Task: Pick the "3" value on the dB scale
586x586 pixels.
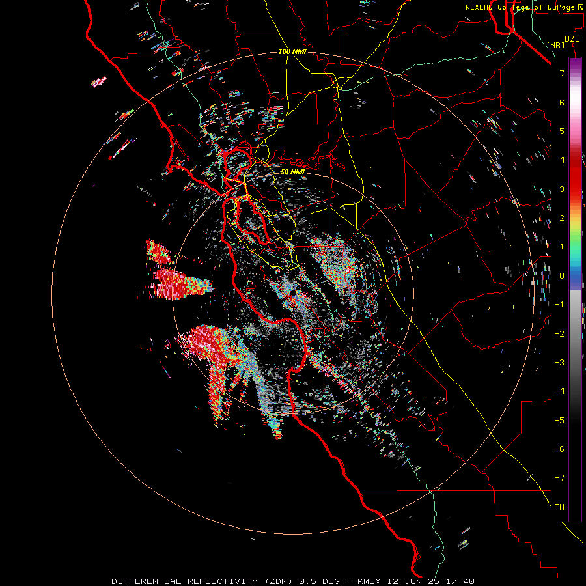Action: [x=562, y=189]
